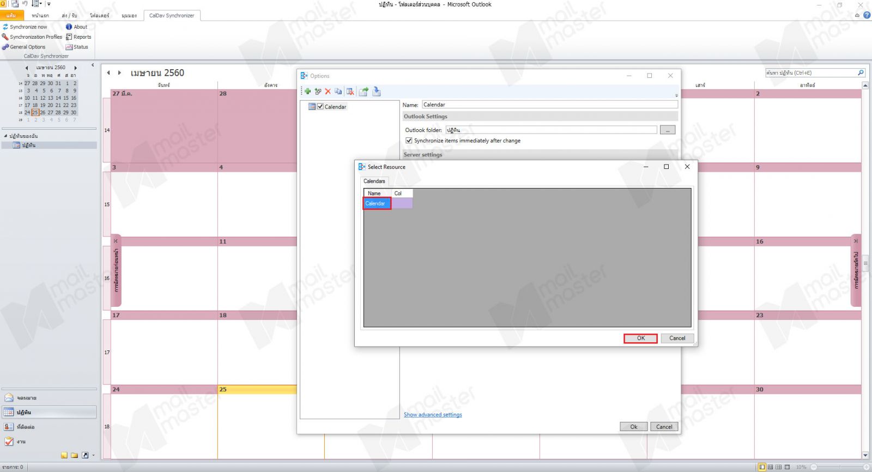Viewport: 872px width, 472px height.
Task: Select the Calendar profile in Options tree
Action: (x=335, y=107)
